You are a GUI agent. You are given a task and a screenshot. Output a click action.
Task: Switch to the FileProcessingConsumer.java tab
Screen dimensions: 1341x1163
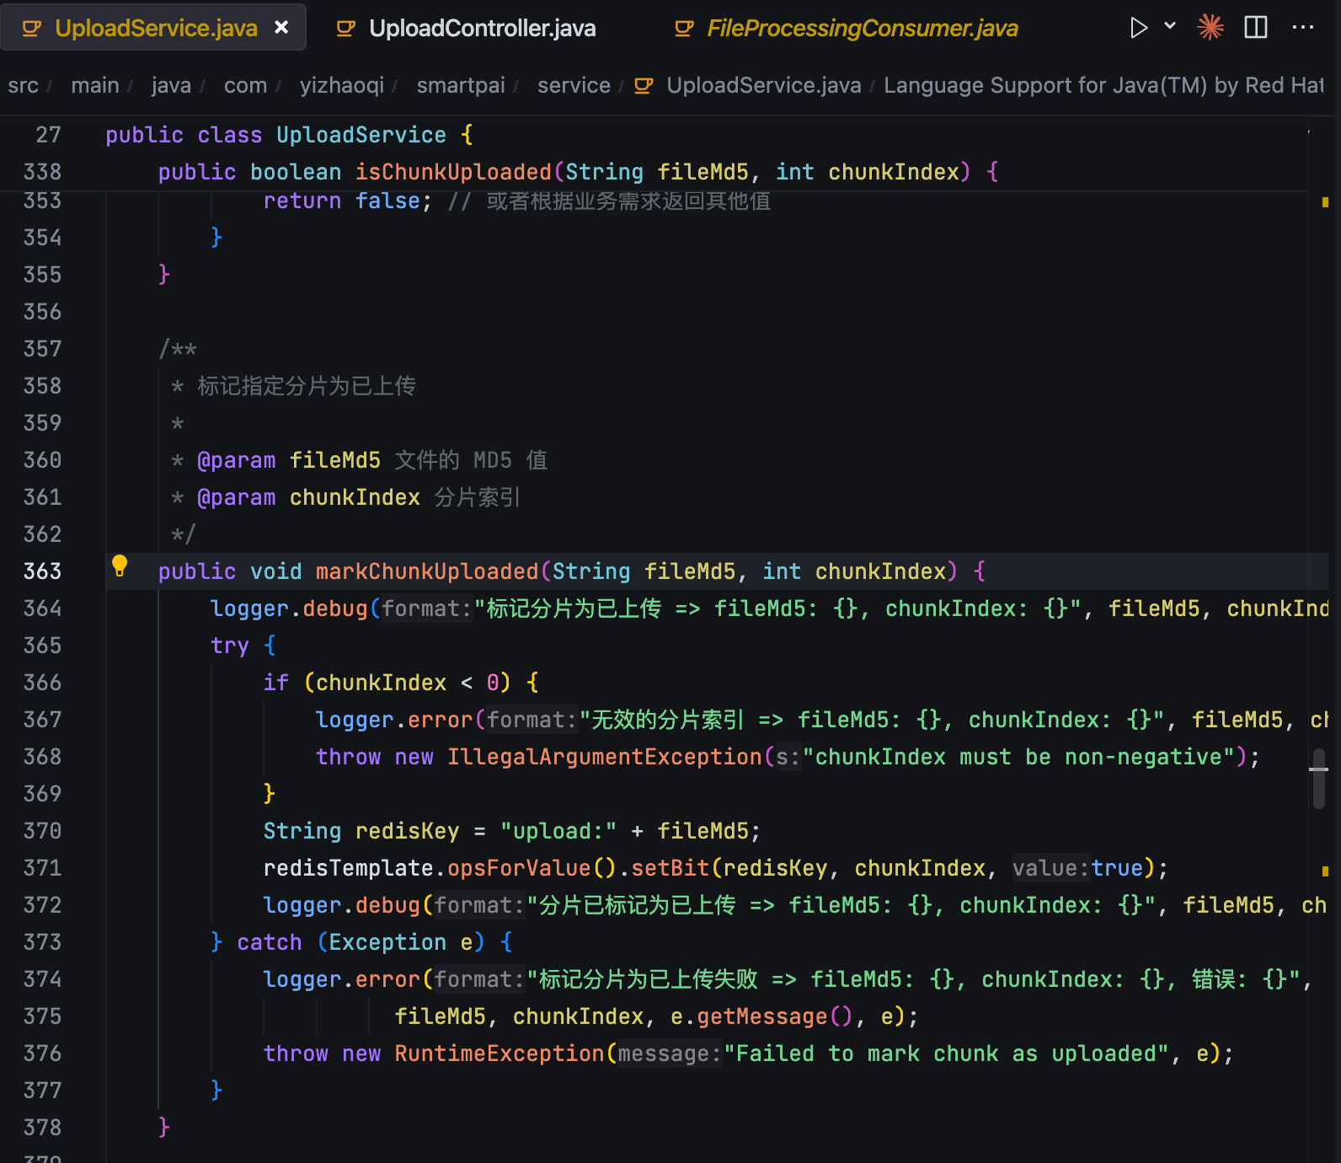[862, 29]
